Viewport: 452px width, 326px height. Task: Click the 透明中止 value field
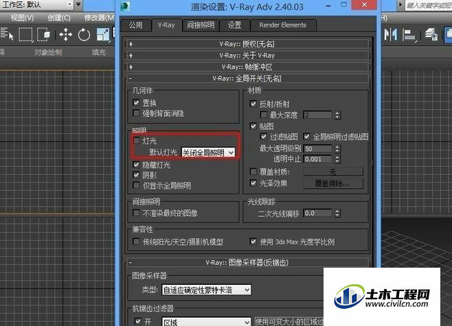[317, 159]
